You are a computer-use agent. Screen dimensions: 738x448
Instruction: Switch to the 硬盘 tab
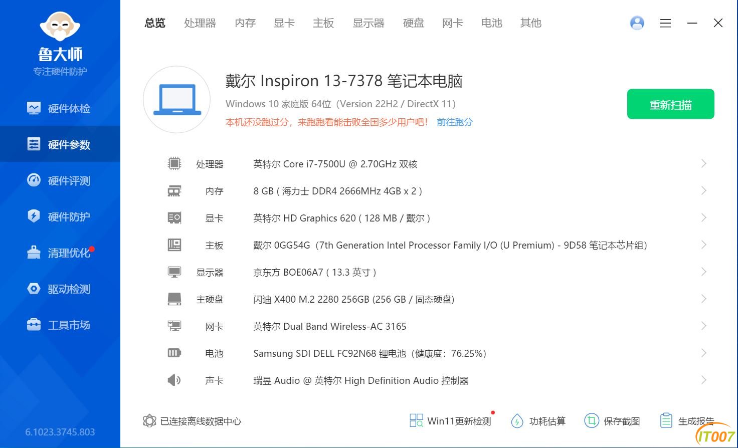[x=414, y=23]
